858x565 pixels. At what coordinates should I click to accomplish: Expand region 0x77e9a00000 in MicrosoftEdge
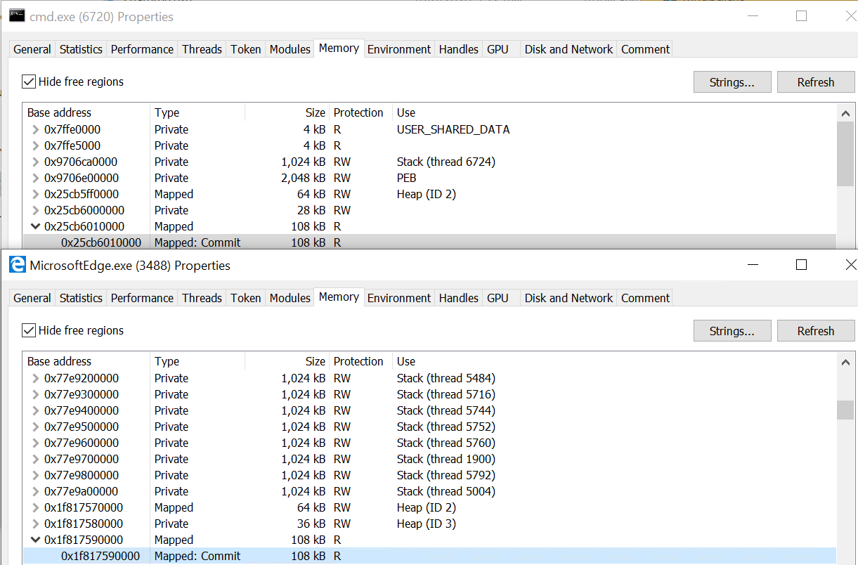(36, 491)
